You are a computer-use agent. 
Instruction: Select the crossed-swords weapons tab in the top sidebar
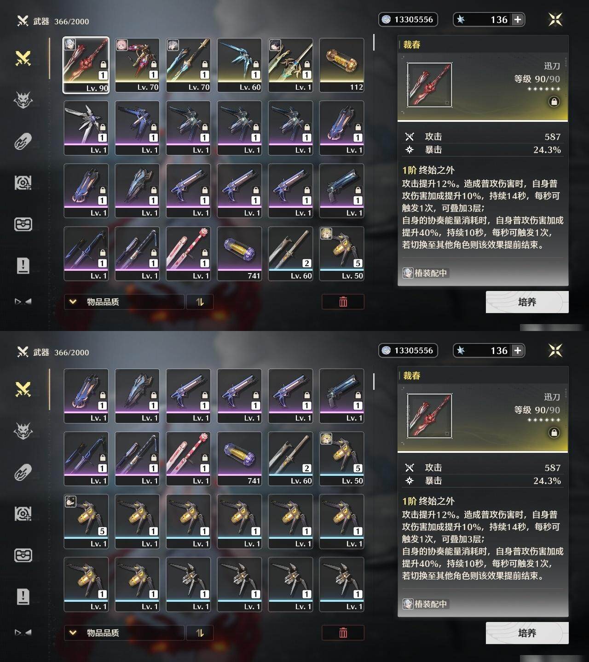23,58
